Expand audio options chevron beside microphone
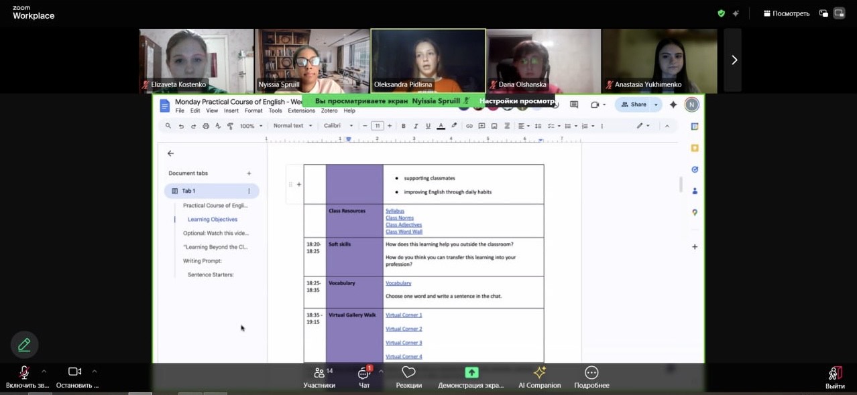Viewport: 857px width, 395px height. (x=44, y=371)
